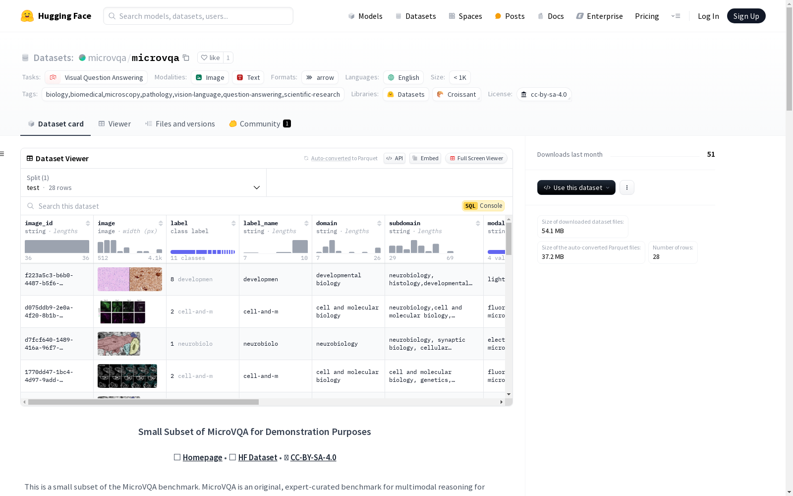Select the English language tag
The height and width of the screenshot is (496, 793).
403,77
